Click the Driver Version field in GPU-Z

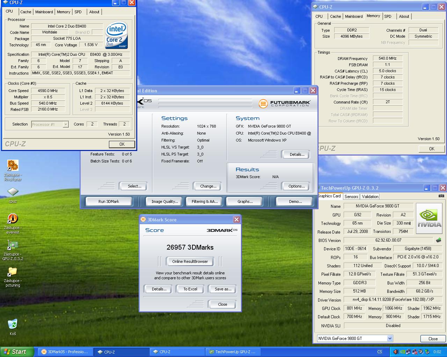tap(393, 299)
